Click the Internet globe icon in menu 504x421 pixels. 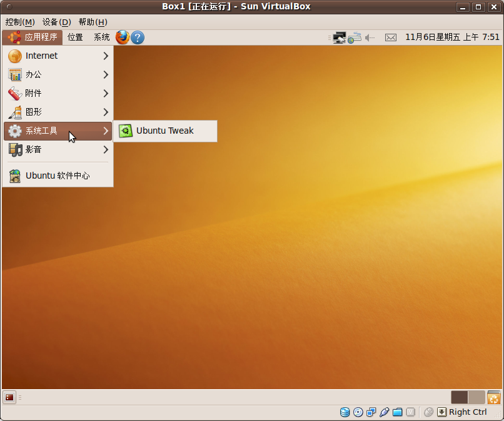click(x=15, y=56)
